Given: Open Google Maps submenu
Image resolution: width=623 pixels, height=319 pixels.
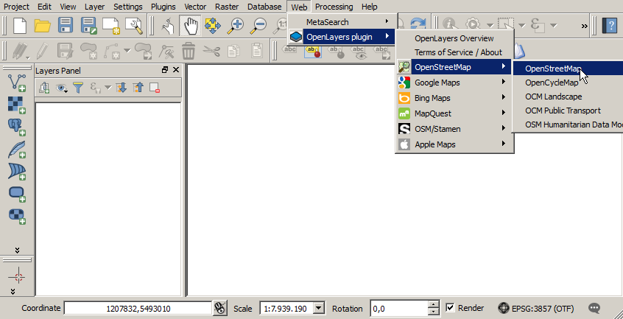Looking at the screenshot, I should click(x=454, y=83).
